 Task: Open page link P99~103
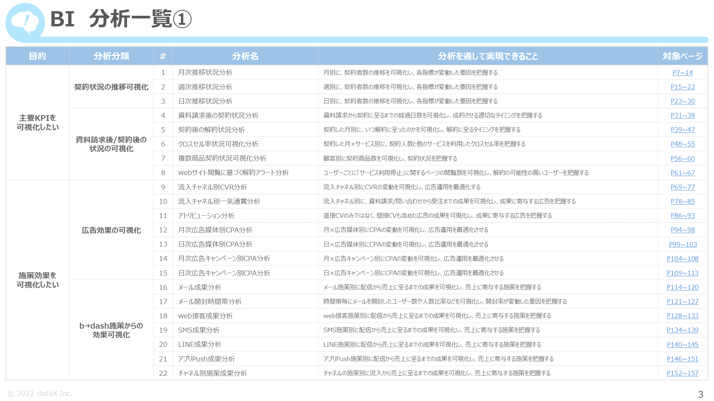683,245
